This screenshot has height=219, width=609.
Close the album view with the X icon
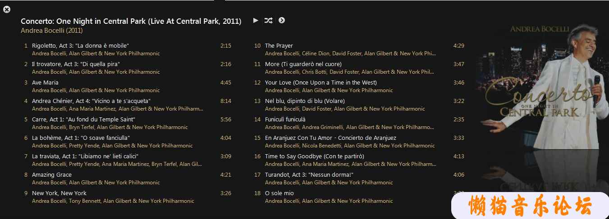click(x=7, y=9)
